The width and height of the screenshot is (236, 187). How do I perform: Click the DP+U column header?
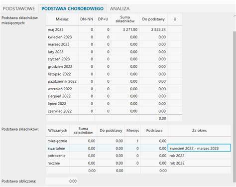[x=103, y=19]
